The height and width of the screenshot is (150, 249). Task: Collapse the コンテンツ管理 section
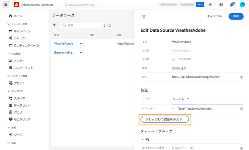pyautogui.click(x=8, y=76)
